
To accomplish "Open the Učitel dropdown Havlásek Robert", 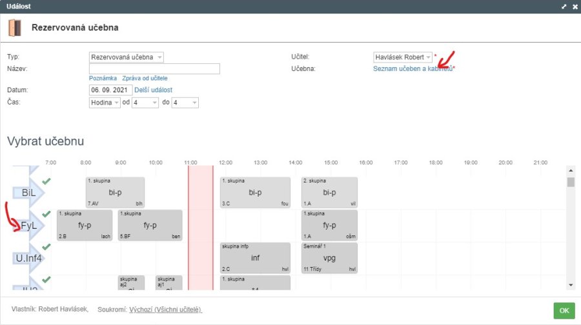I will tap(403, 57).
